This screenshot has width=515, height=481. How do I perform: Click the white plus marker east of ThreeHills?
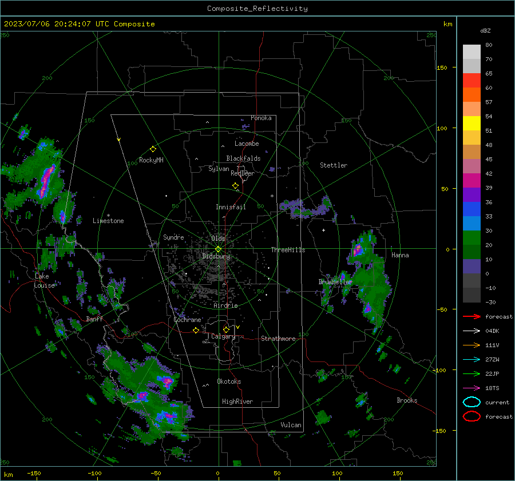point(323,230)
